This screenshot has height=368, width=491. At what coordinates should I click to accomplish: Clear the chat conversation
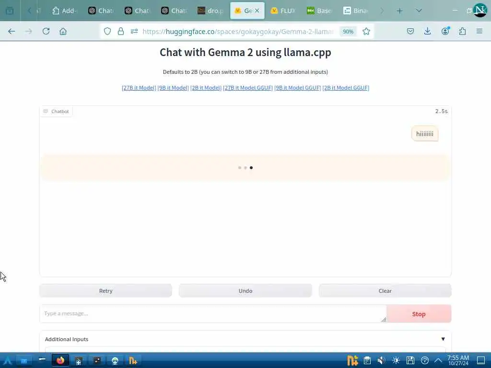click(385, 291)
